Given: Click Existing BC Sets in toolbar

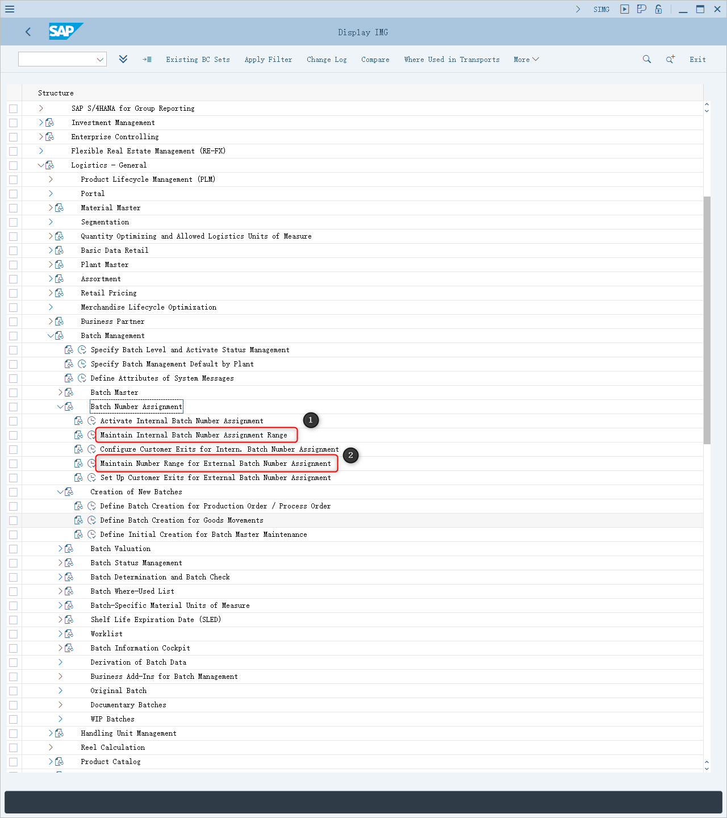Looking at the screenshot, I should [198, 60].
